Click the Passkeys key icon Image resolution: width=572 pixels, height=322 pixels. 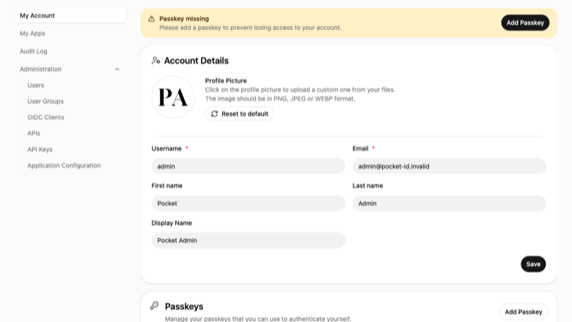[154, 306]
